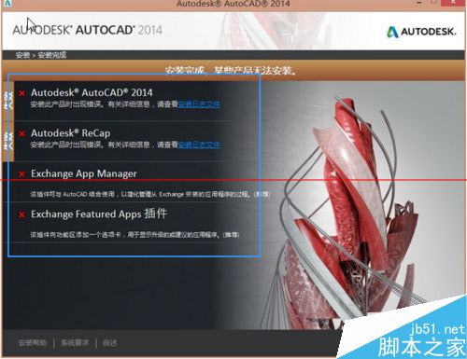This screenshot has width=467, height=359.
Task: Click the orange failed label beside ReCap
Action: click(x=8, y=142)
